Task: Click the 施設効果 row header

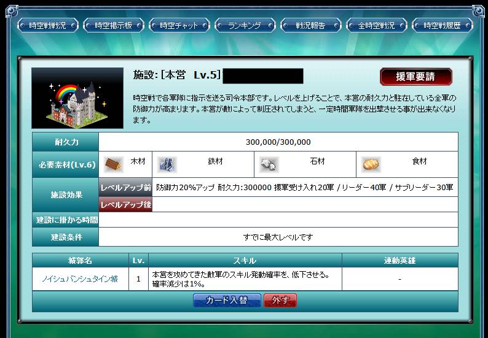Action: [66, 195]
